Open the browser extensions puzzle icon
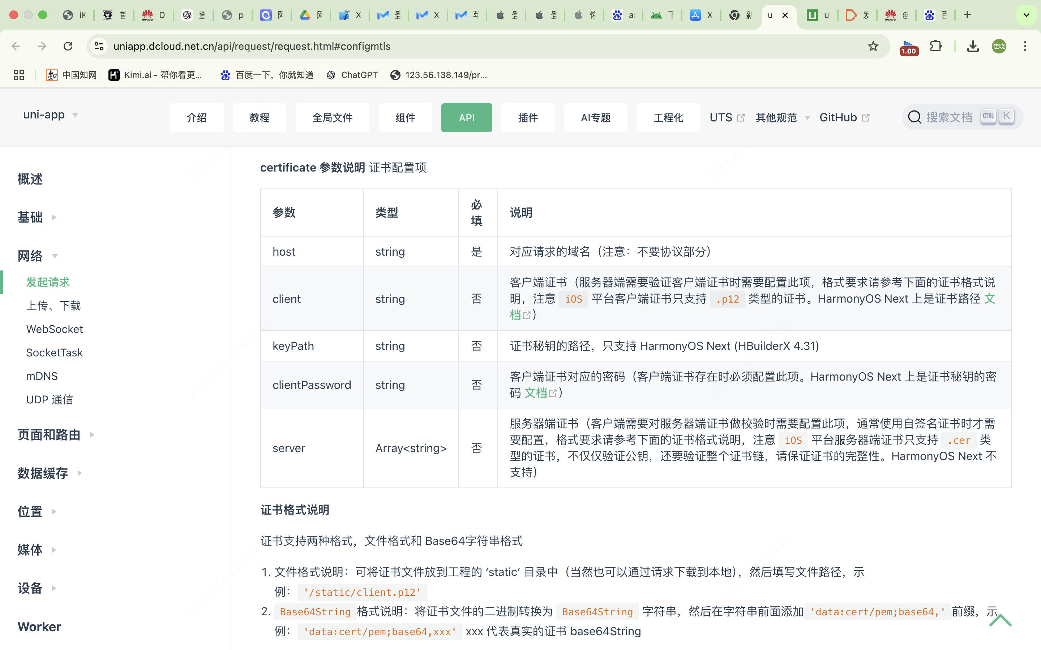 (935, 46)
